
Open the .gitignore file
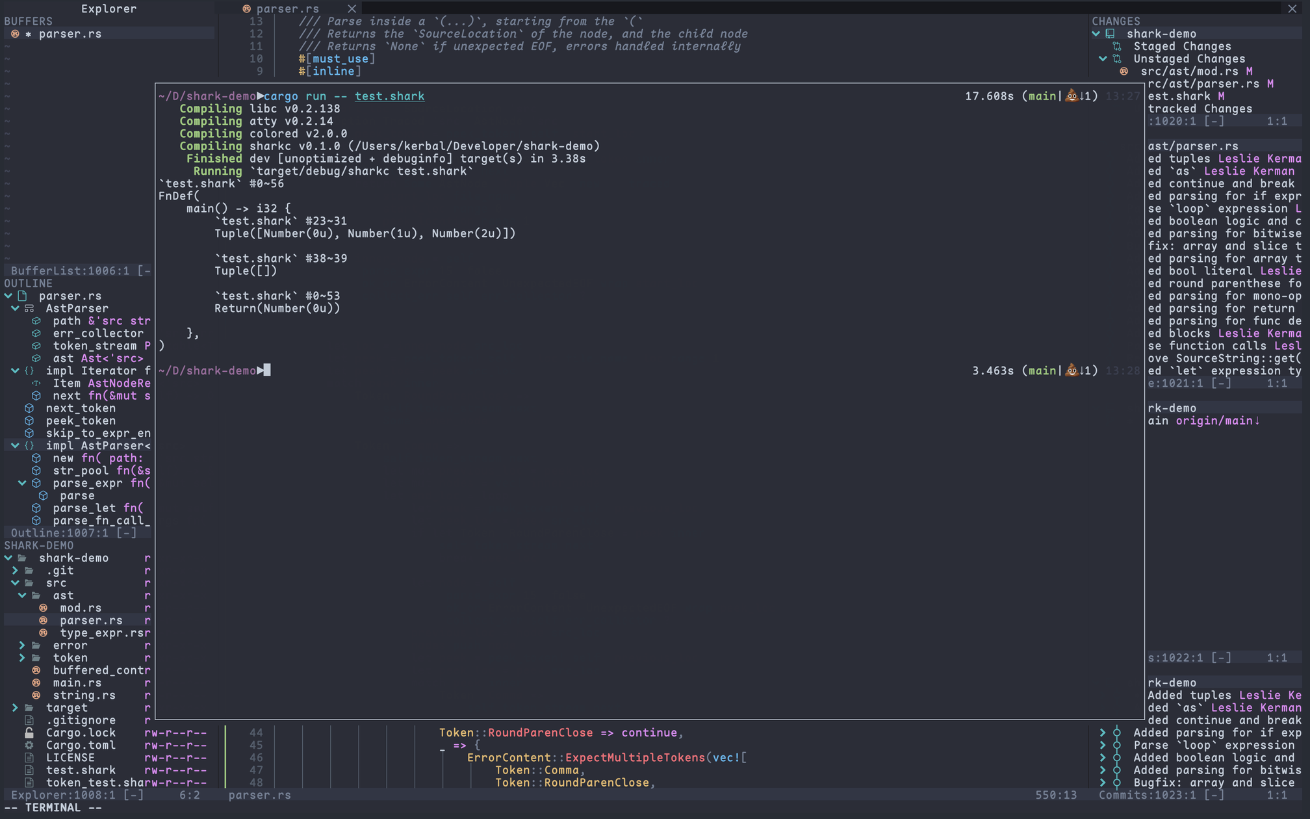pyautogui.click(x=81, y=720)
